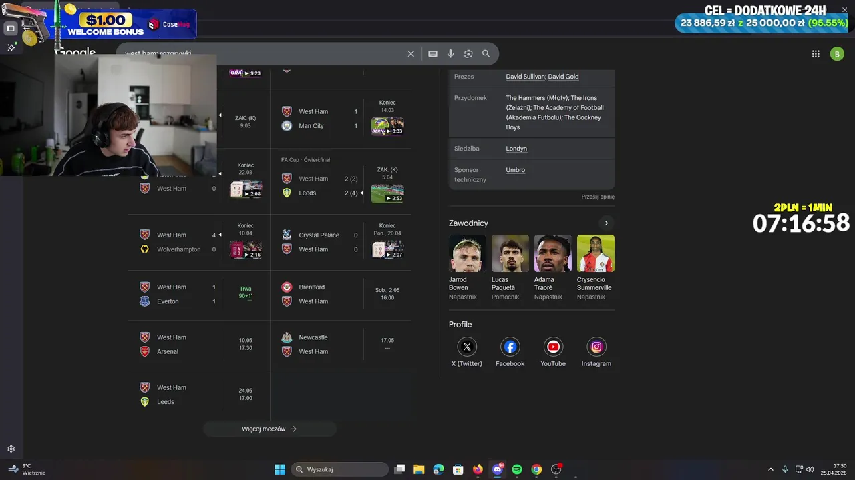Viewport: 855px width, 480px height.
Task: Open Adama Traoré player card
Action: tap(552, 267)
